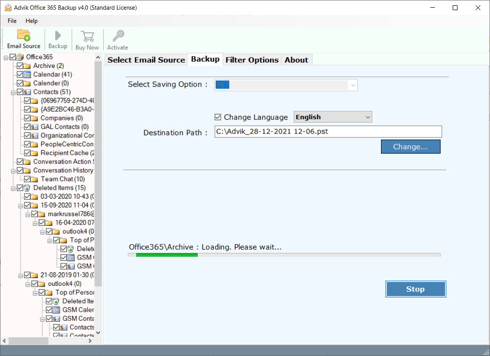Open the Help menu

point(32,21)
